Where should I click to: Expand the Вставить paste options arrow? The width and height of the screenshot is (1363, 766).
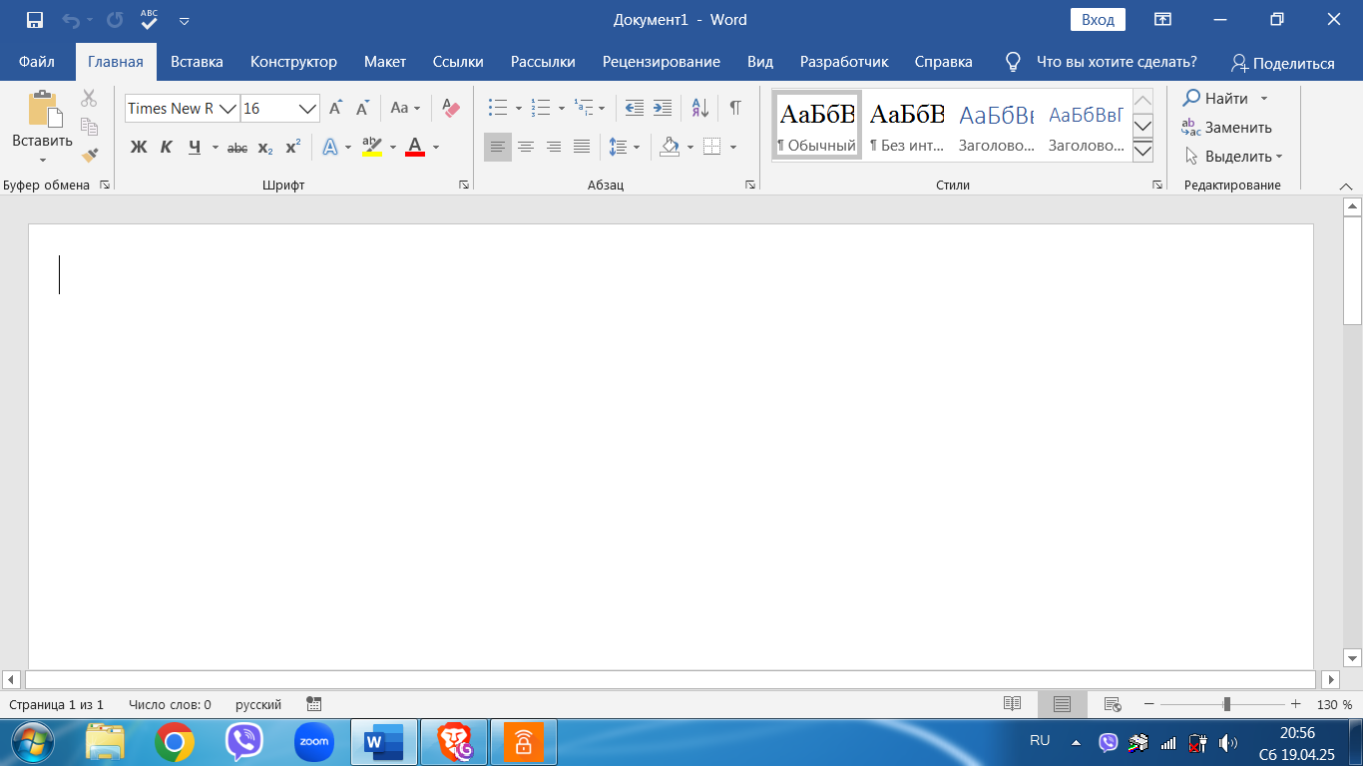(43, 160)
